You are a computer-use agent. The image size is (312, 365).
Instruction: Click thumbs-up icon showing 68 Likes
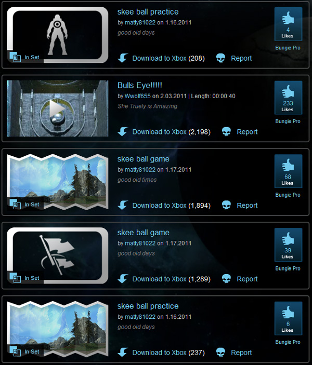tap(288, 165)
